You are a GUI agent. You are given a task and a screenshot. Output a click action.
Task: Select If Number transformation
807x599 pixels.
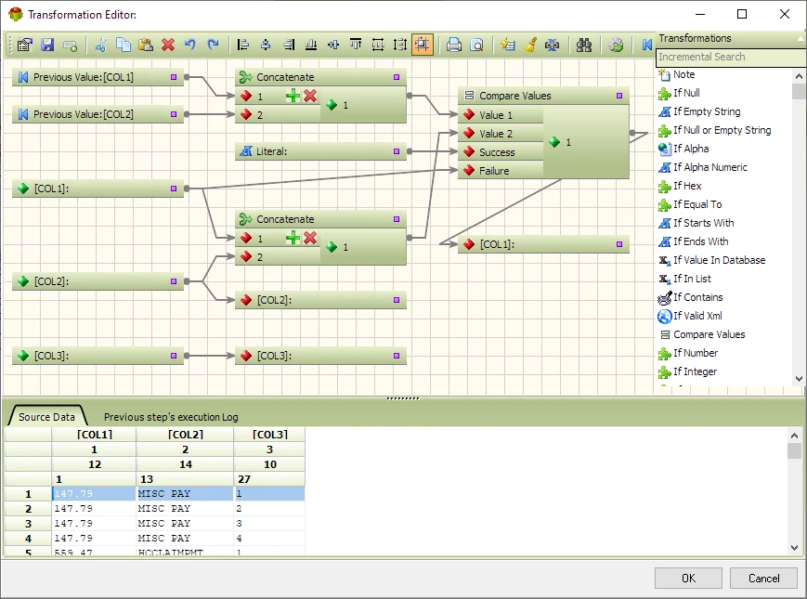point(695,353)
